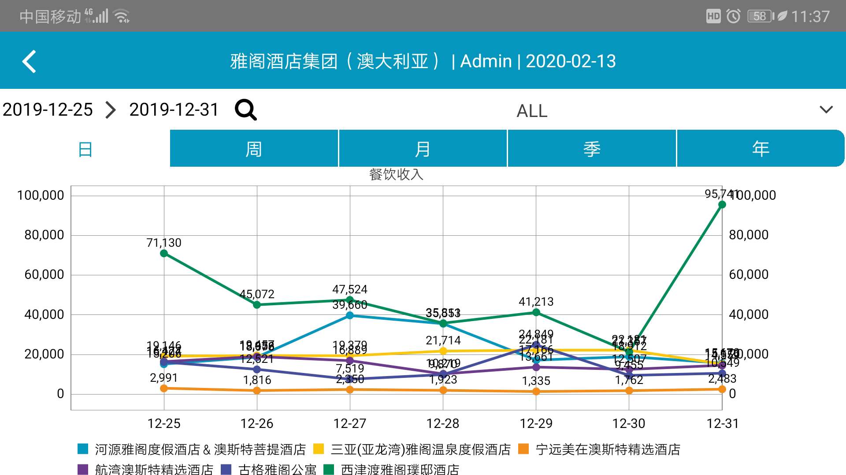Tap the alarm clock status icon
Screen dimensions: 846x475
pyautogui.click(x=734, y=17)
